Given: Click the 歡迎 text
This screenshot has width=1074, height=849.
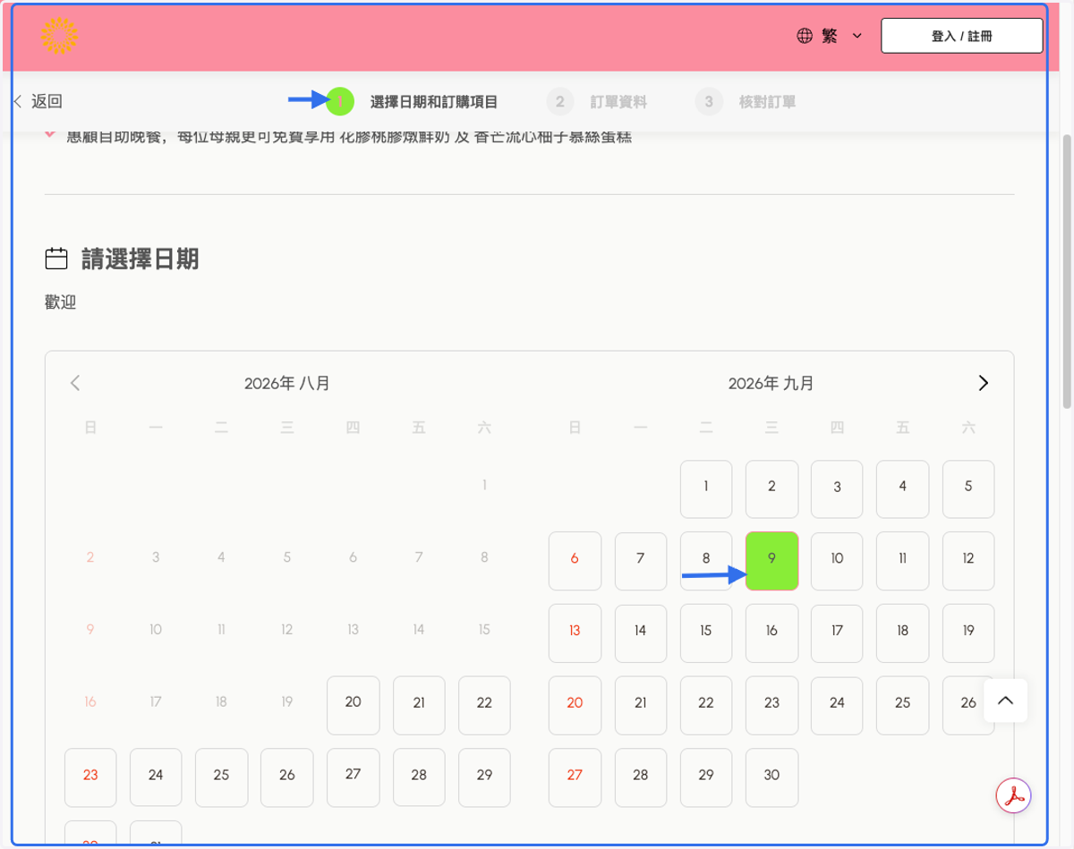Looking at the screenshot, I should (x=61, y=302).
